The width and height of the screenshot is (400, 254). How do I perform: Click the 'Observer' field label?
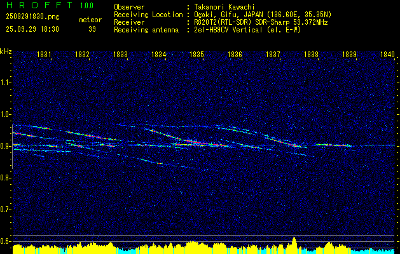129,7
